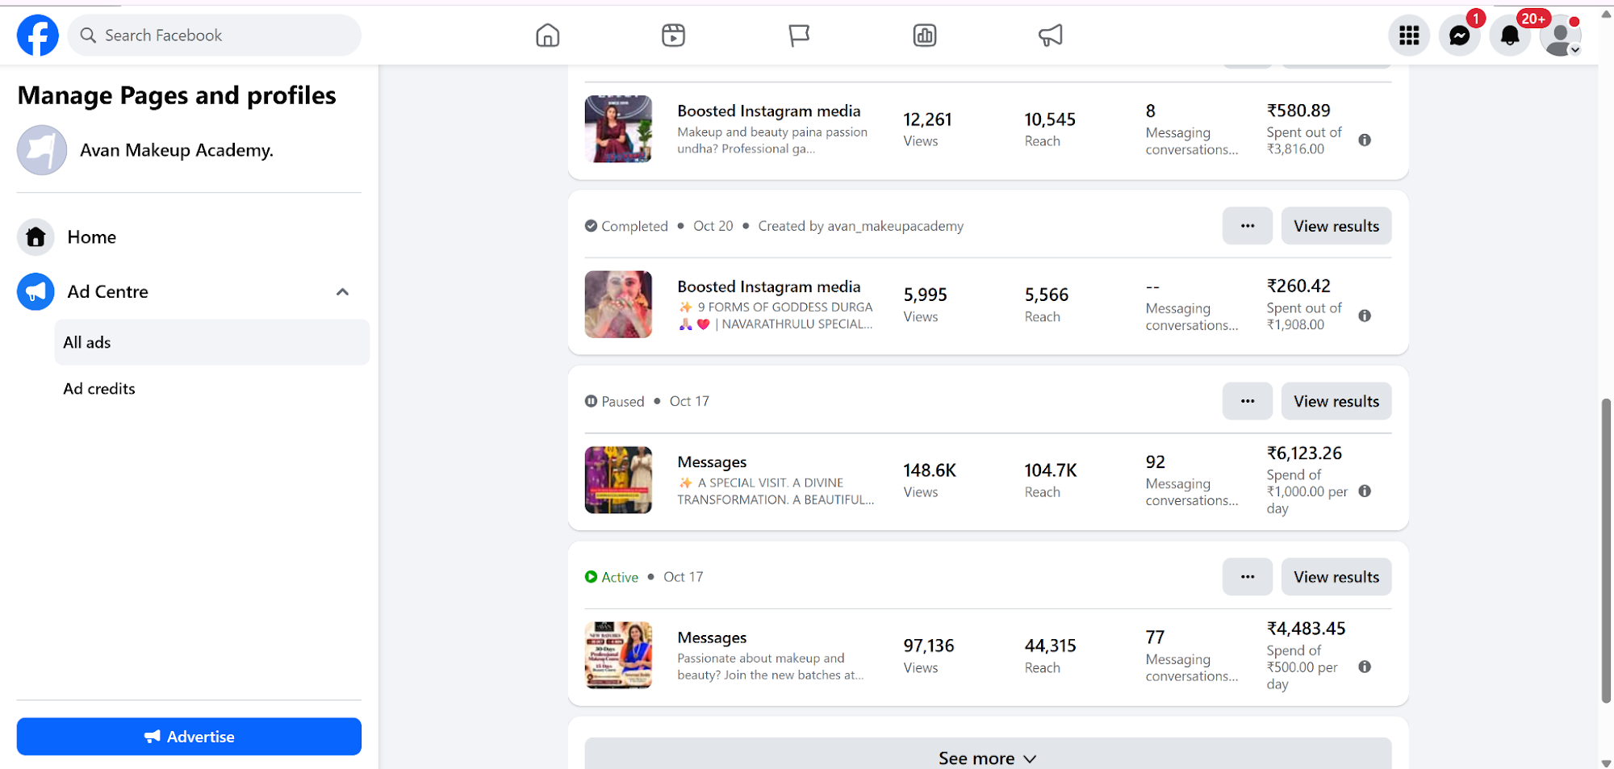Open the A Special Visit ad thumbnail
1614x769 pixels.
point(618,480)
